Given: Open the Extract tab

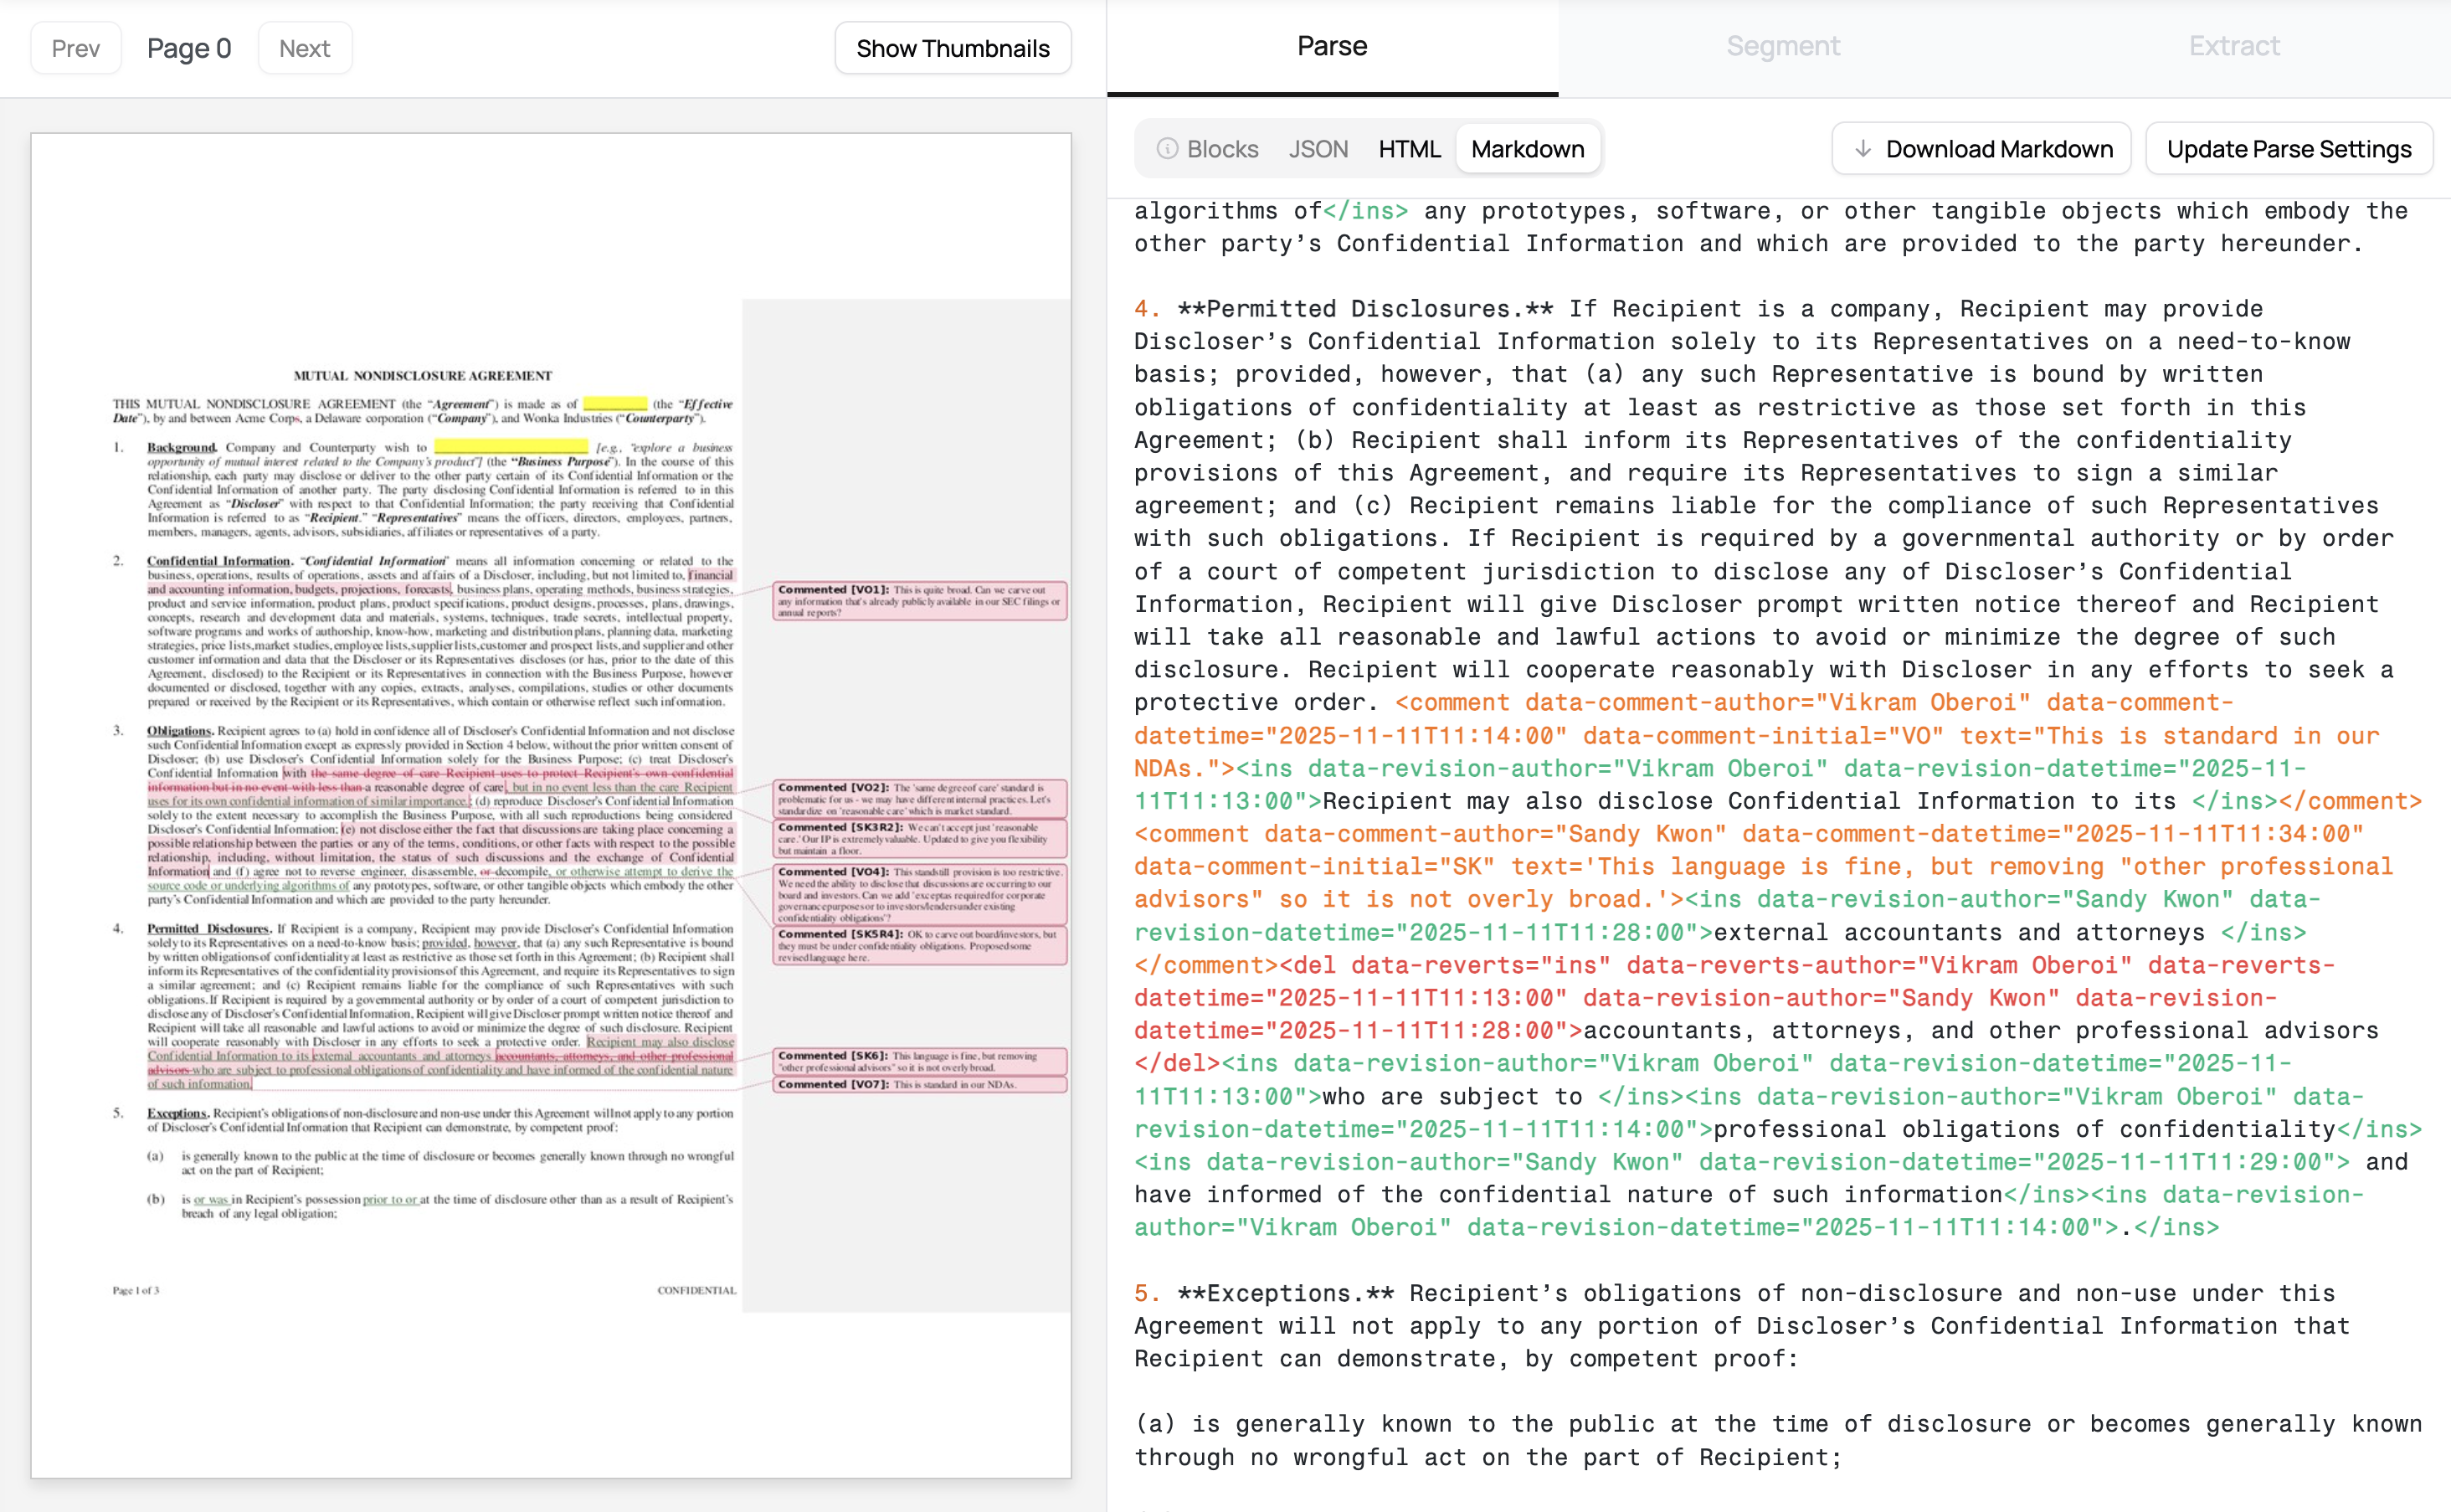Looking at the screenshot, I should click(x=2233, y=46).
